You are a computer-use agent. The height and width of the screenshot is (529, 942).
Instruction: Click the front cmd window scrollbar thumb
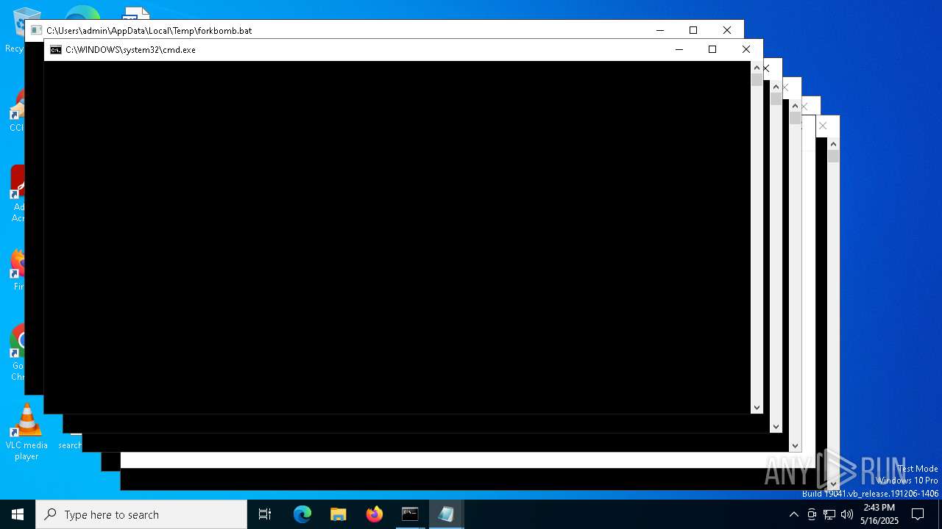click(757, 80)
